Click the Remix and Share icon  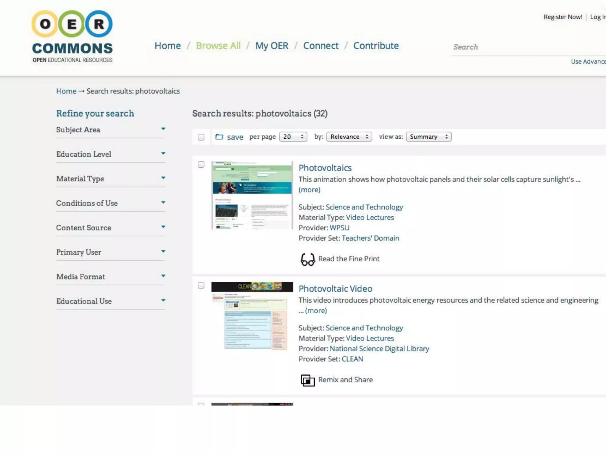[307, 380]
